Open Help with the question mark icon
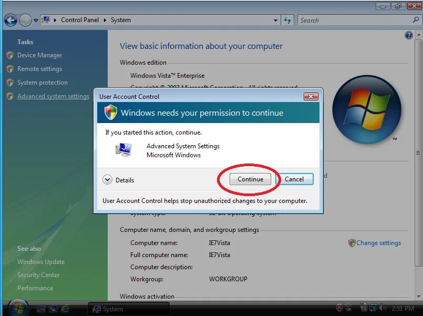The height and width of the screenshot is (316, 423). click(x=408, y=35)
